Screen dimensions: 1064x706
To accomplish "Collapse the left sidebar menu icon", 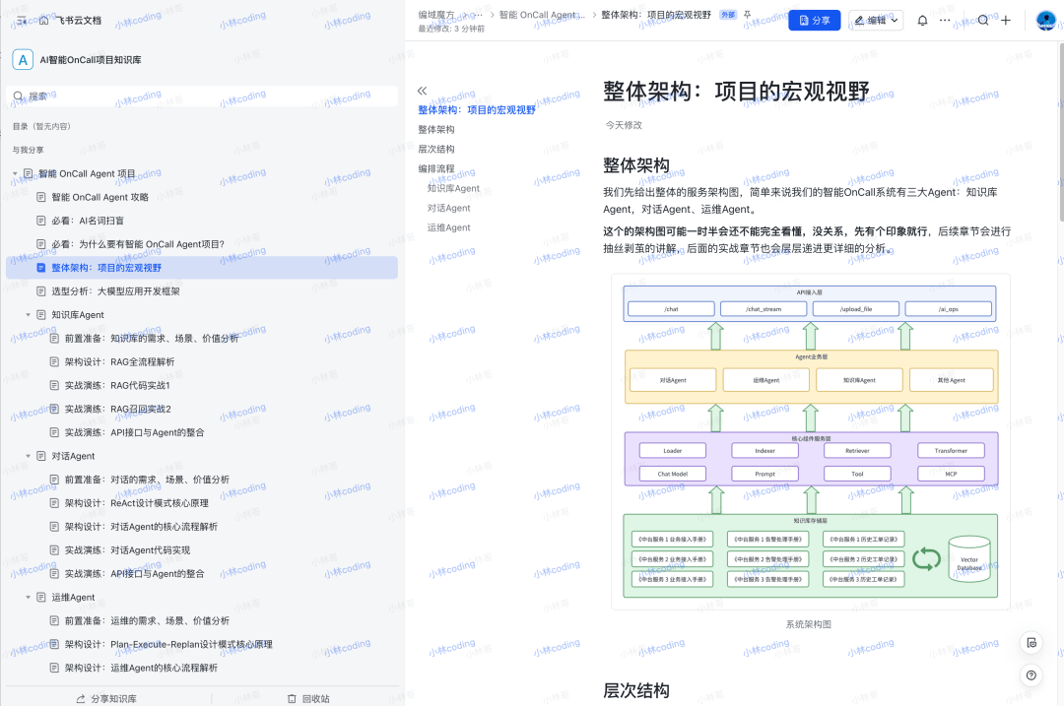I will [22, 20].
